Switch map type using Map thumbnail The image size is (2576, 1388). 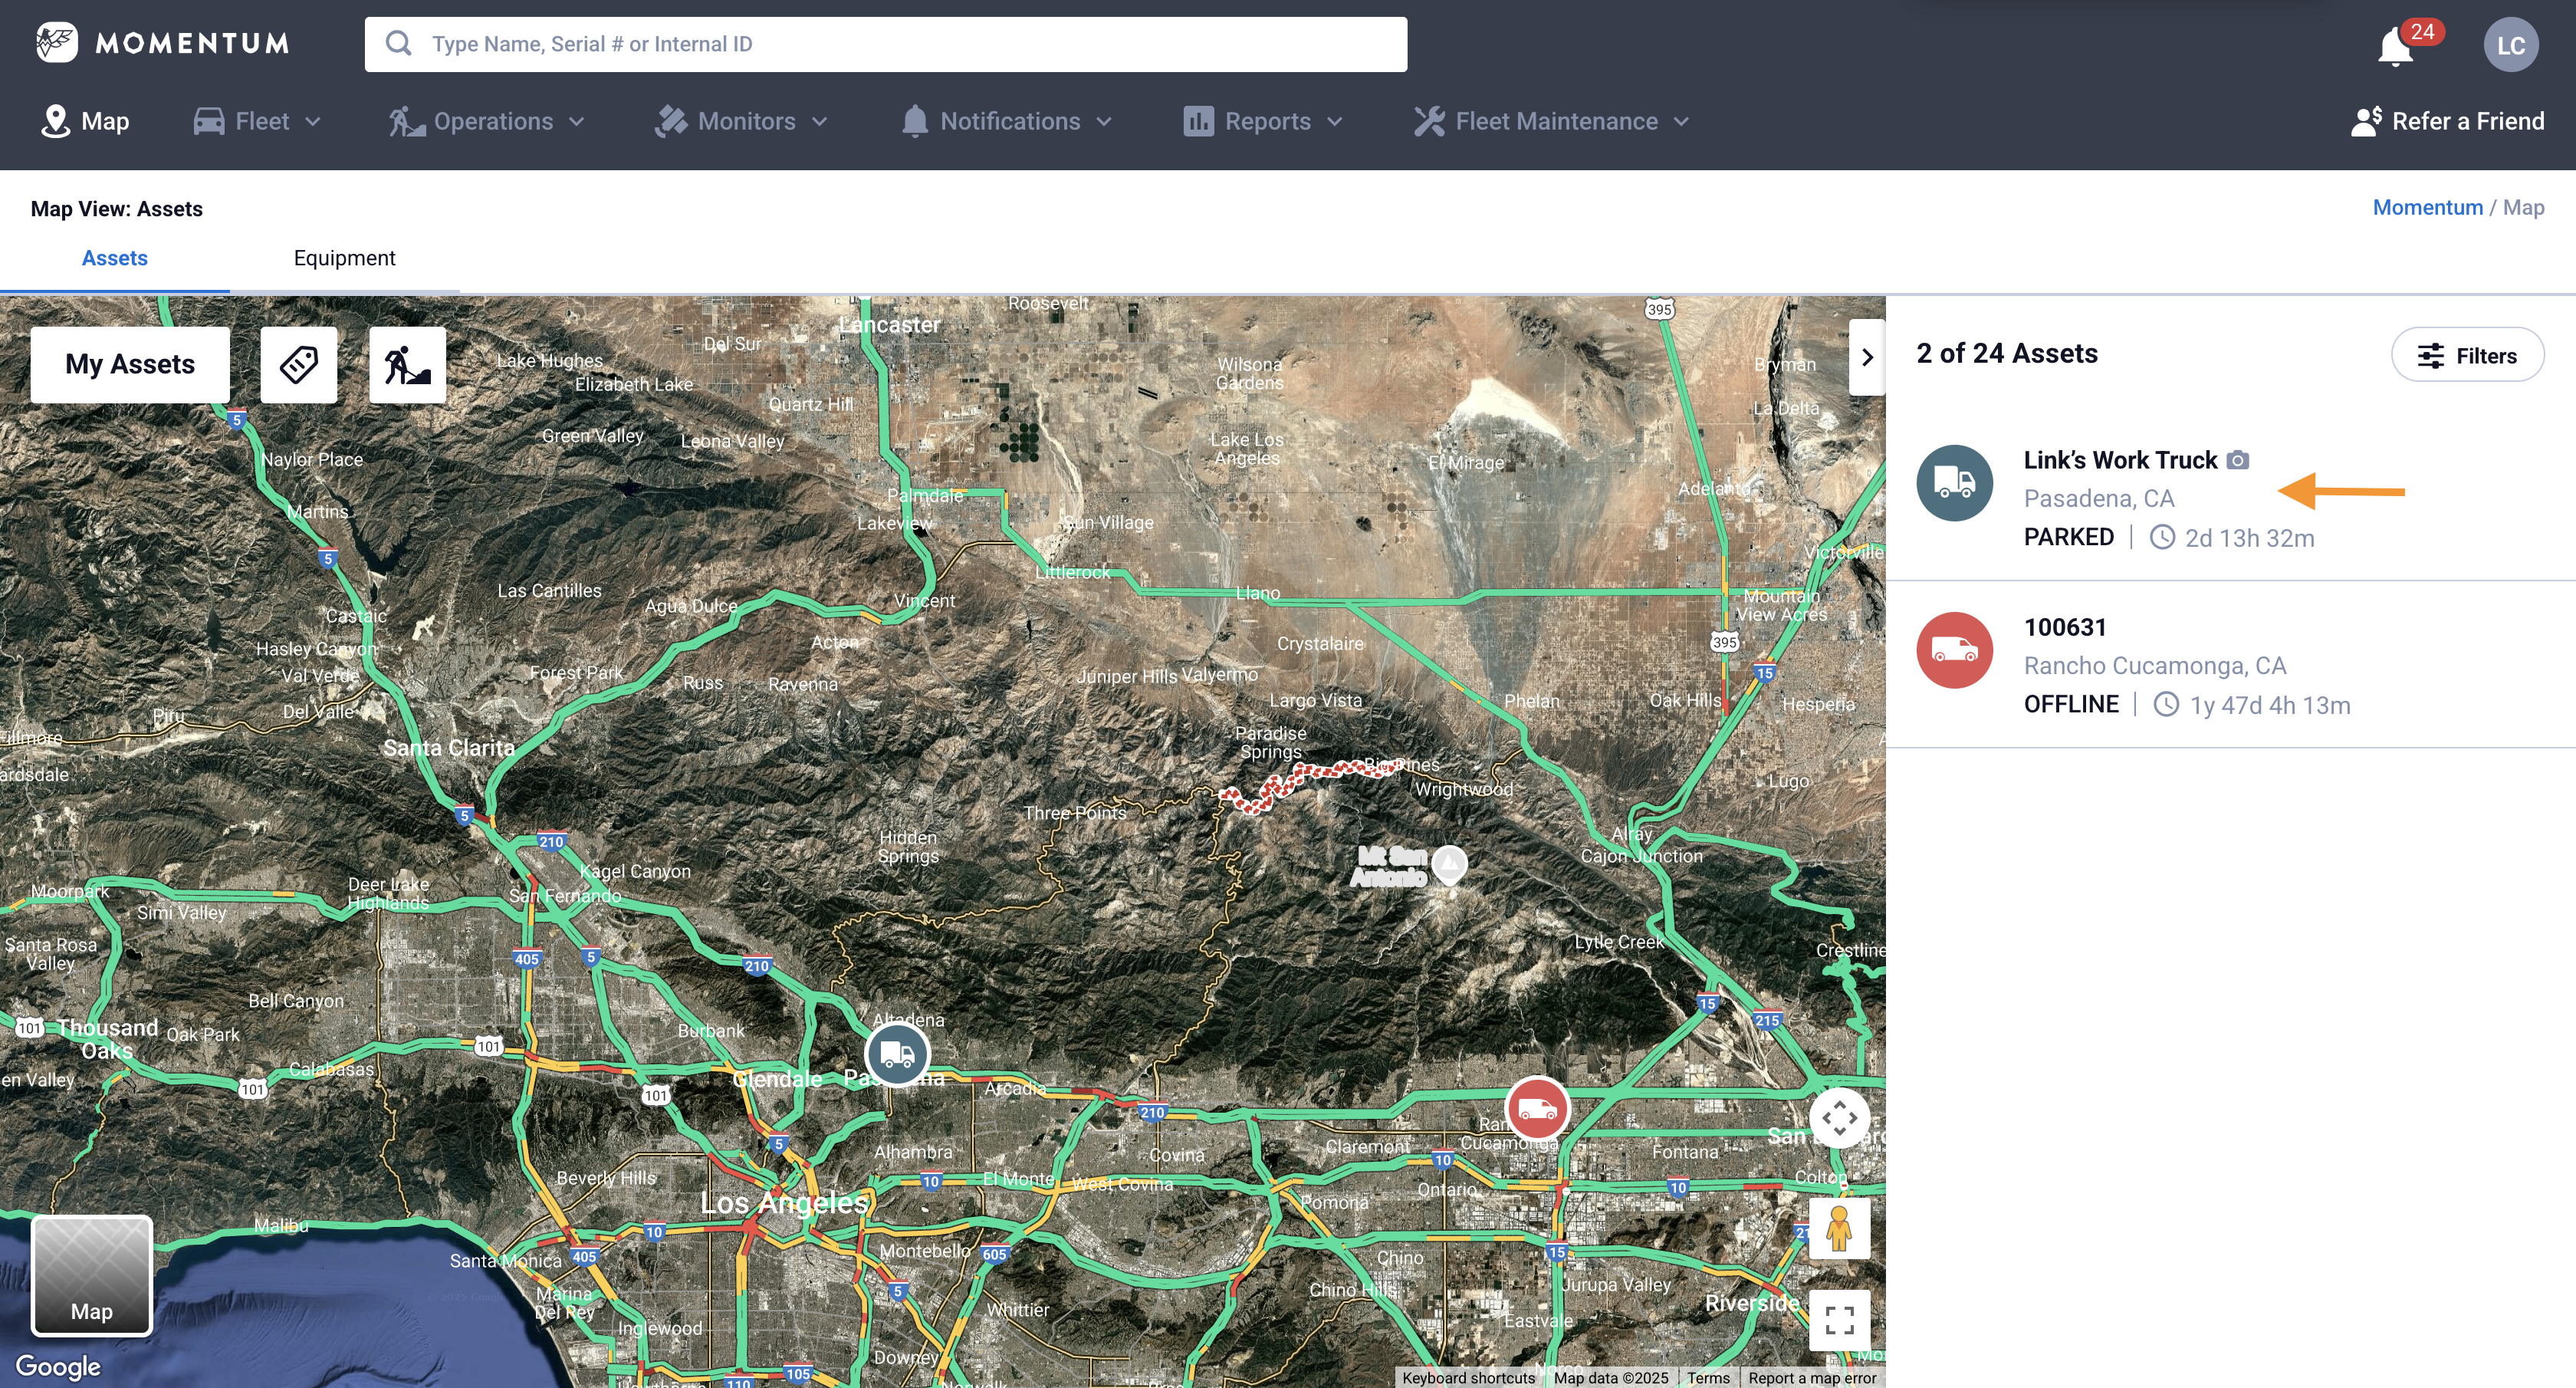click(92, 1275)
